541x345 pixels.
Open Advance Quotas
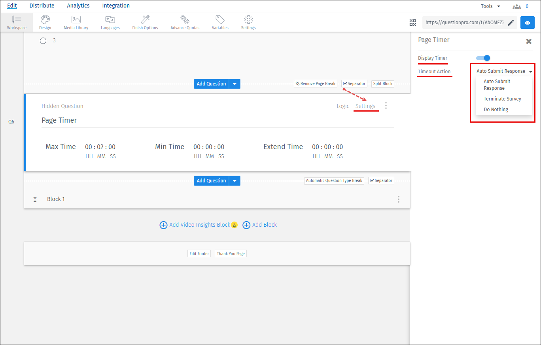pos(184,22)
